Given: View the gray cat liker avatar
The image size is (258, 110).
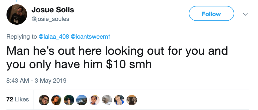Looking at the screenshot, I should [x=107, y=100].
